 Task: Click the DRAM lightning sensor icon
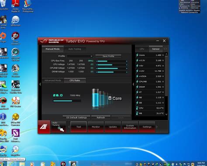click(x=137, y=87)
